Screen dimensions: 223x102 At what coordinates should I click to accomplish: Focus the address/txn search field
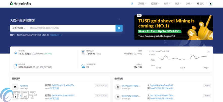[72, 28]
